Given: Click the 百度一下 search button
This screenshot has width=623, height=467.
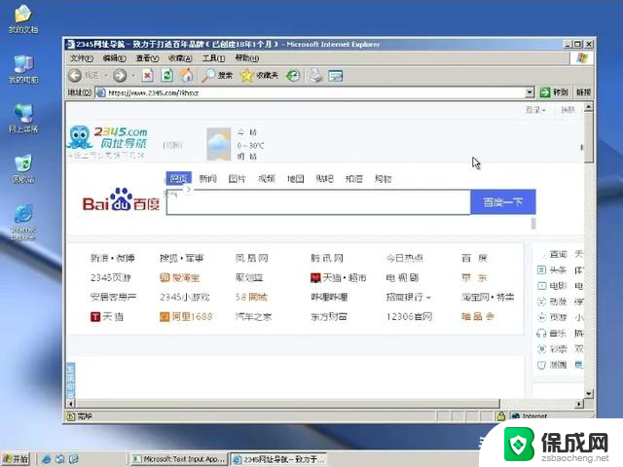Looking at the screenshot, I should tap(503, 202).
